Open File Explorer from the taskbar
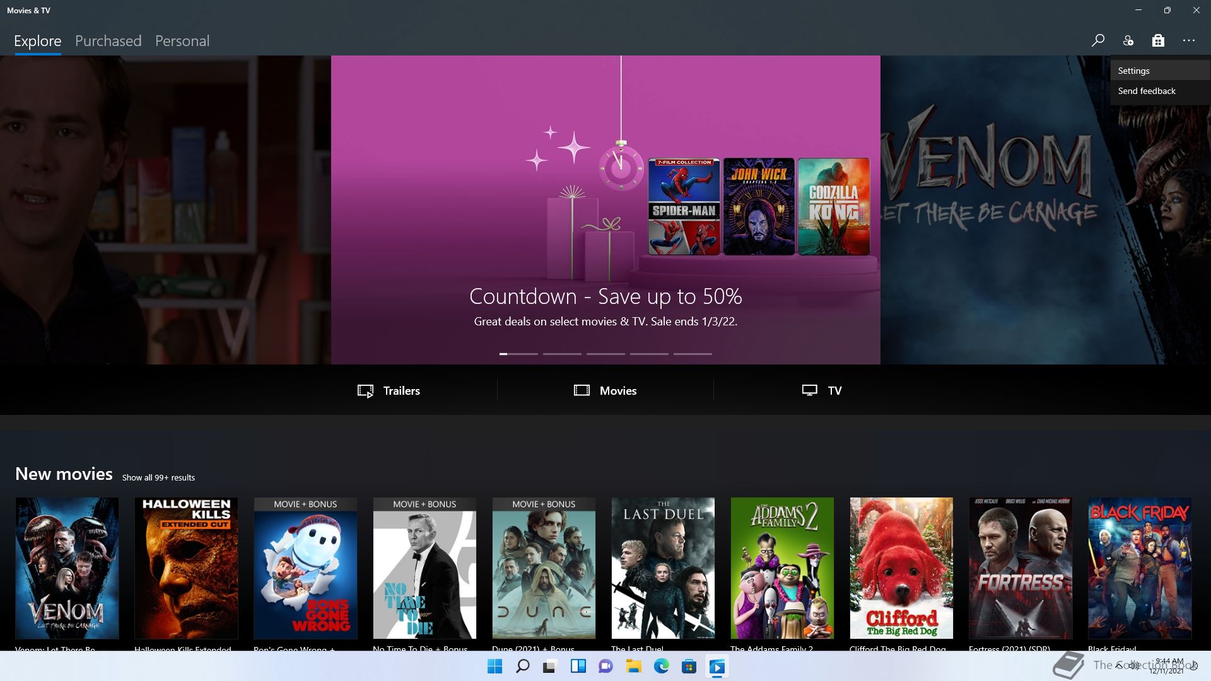 coord(633,666)
